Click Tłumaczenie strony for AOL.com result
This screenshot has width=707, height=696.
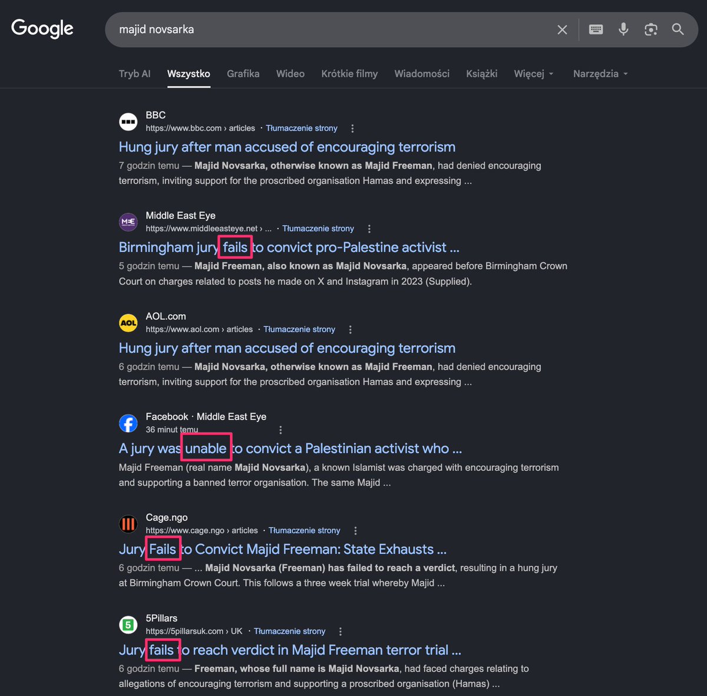pyautogui.click(x=299, y=329)
